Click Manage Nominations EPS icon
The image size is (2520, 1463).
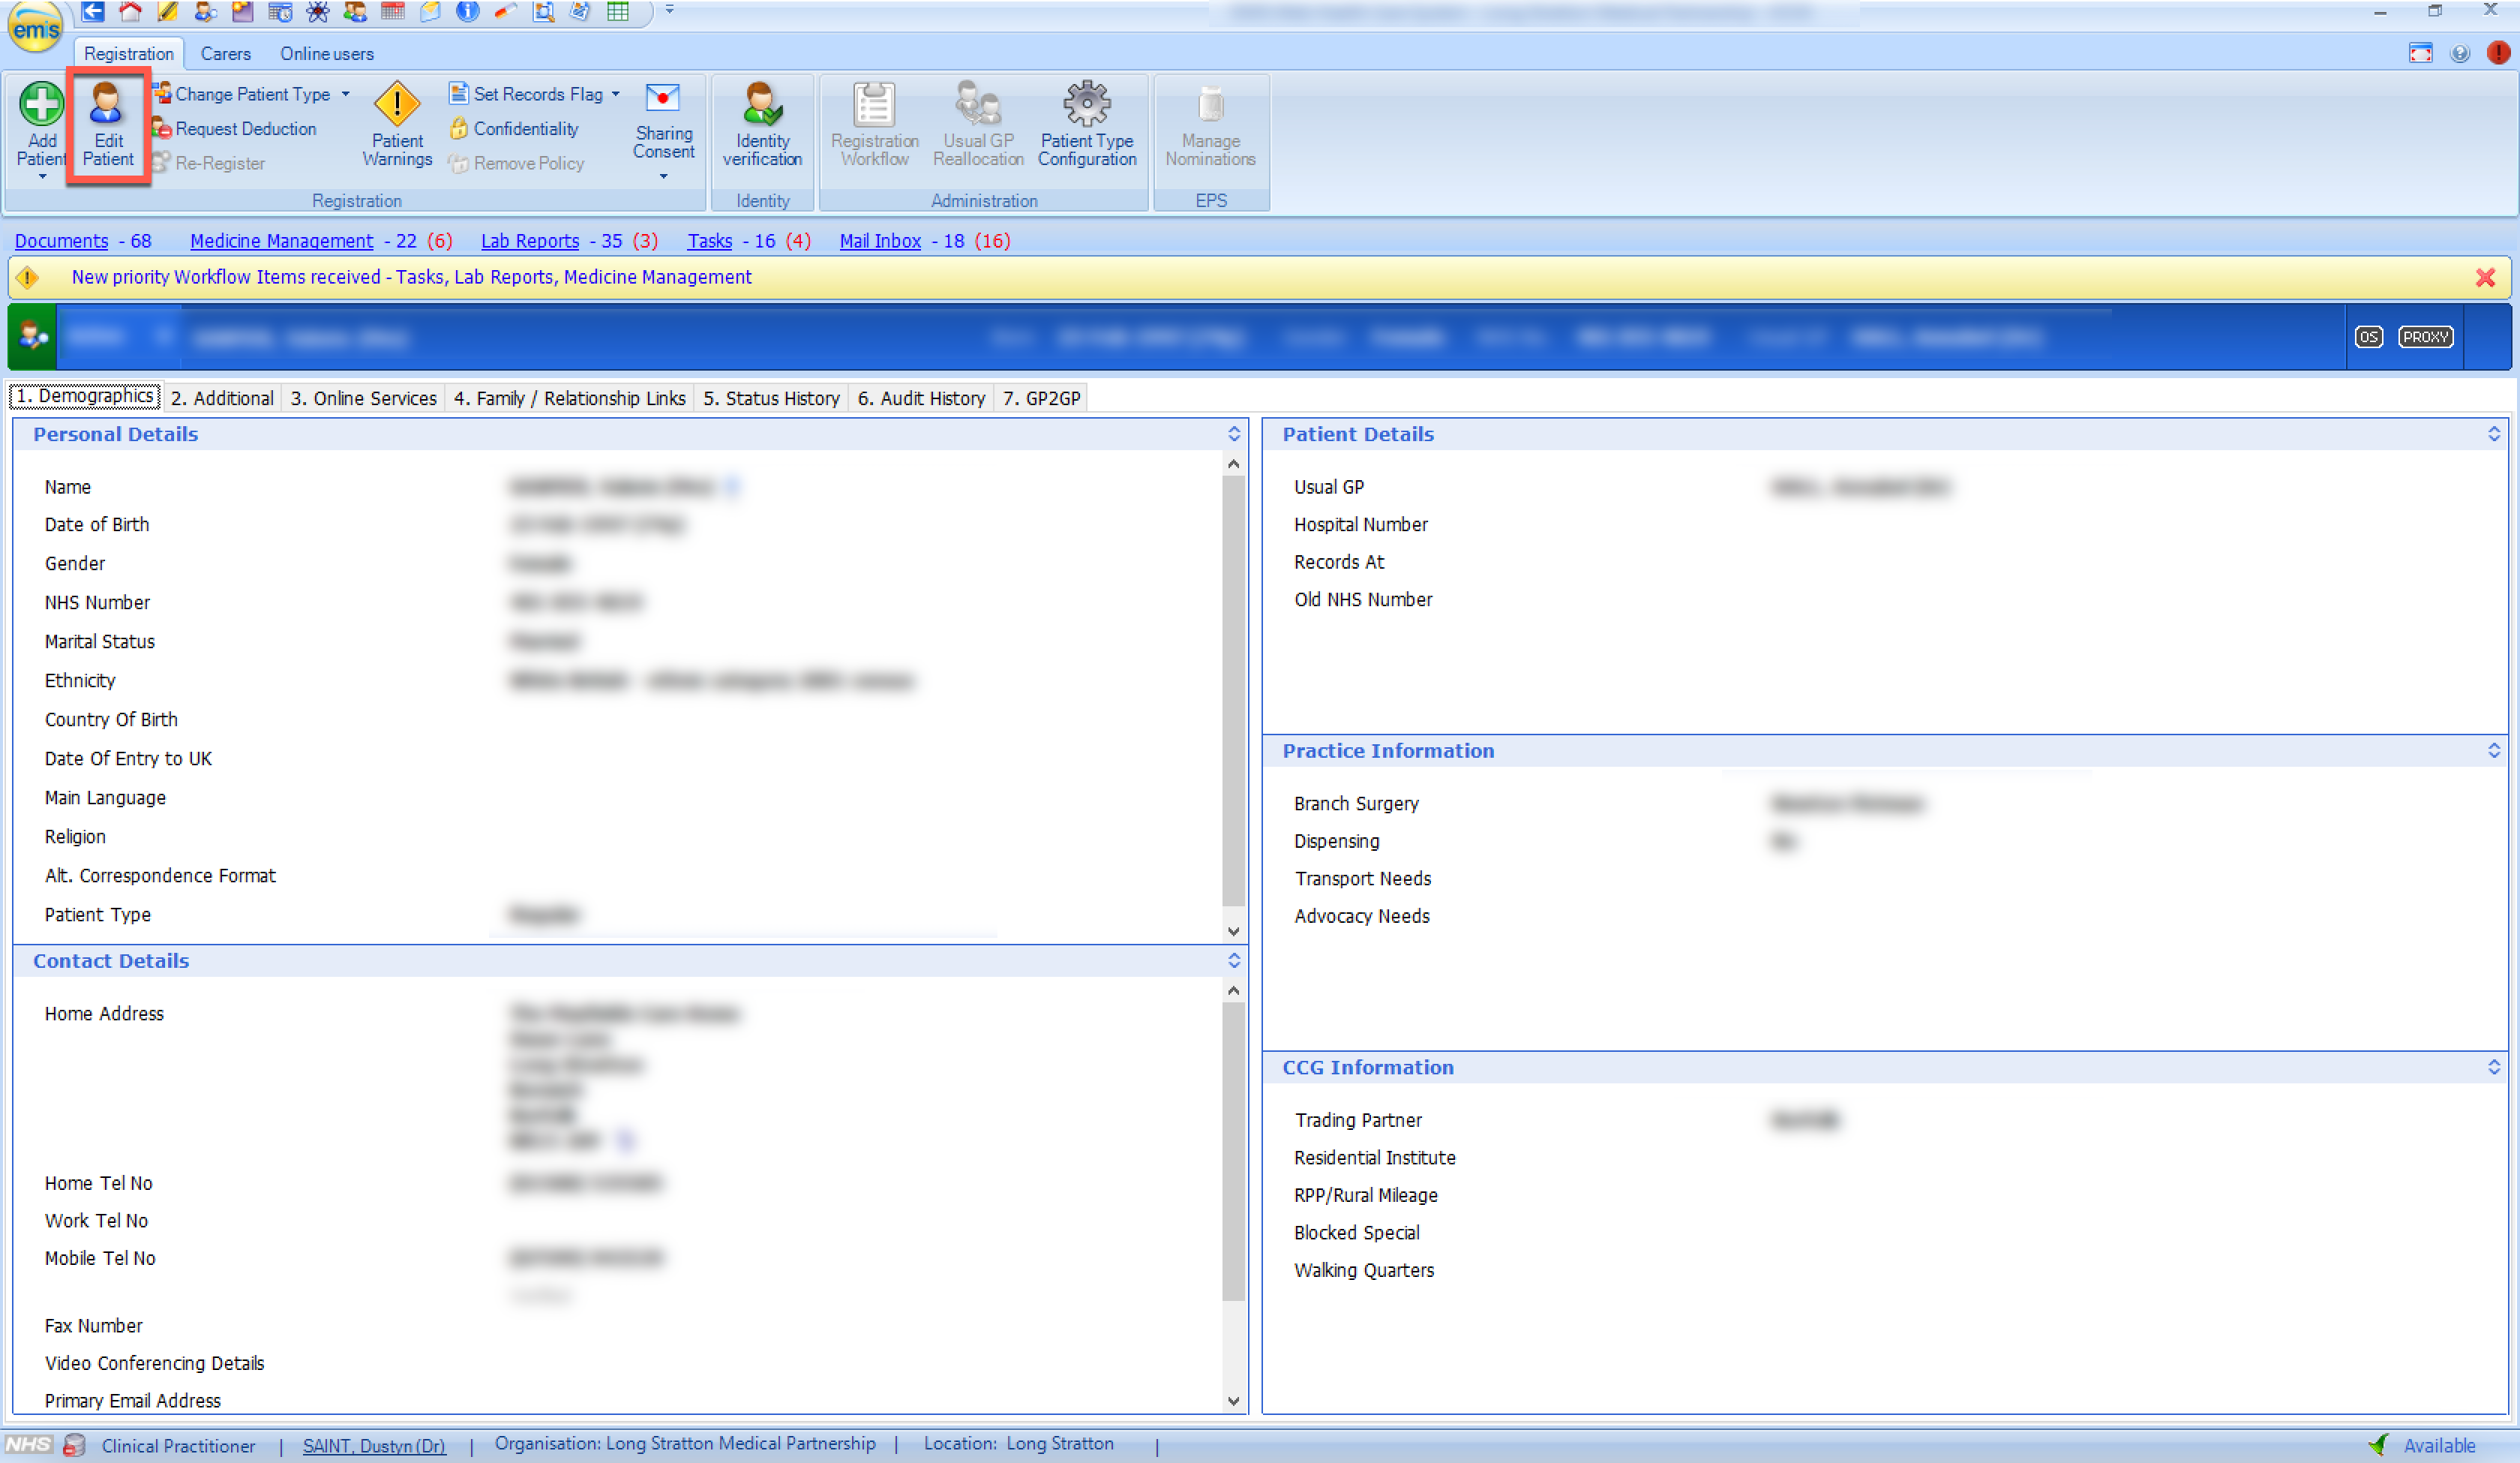click(x=1210, y=104)
